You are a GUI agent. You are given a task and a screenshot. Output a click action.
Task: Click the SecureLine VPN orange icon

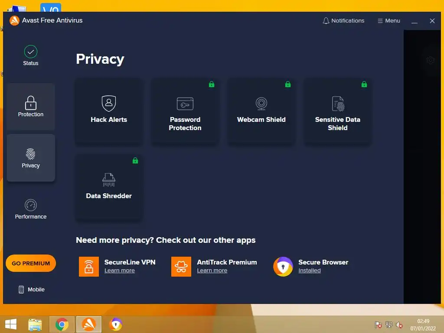(x=89, y=267)
